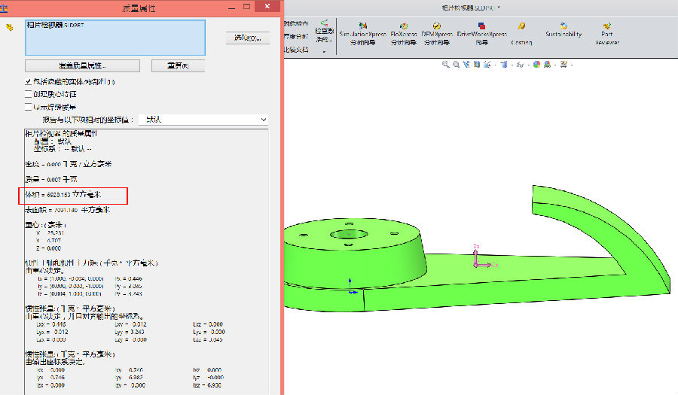This screenshot has height=395, width=678.
Task: Click the Zoom to Fit magnifier icon
Action: 446,65
